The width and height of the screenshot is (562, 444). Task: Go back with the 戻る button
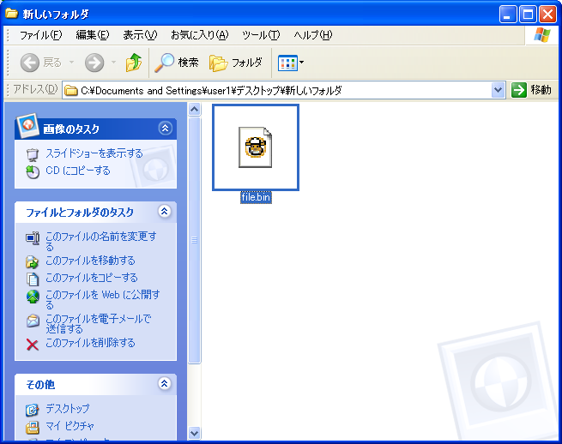tap(40, 63)
